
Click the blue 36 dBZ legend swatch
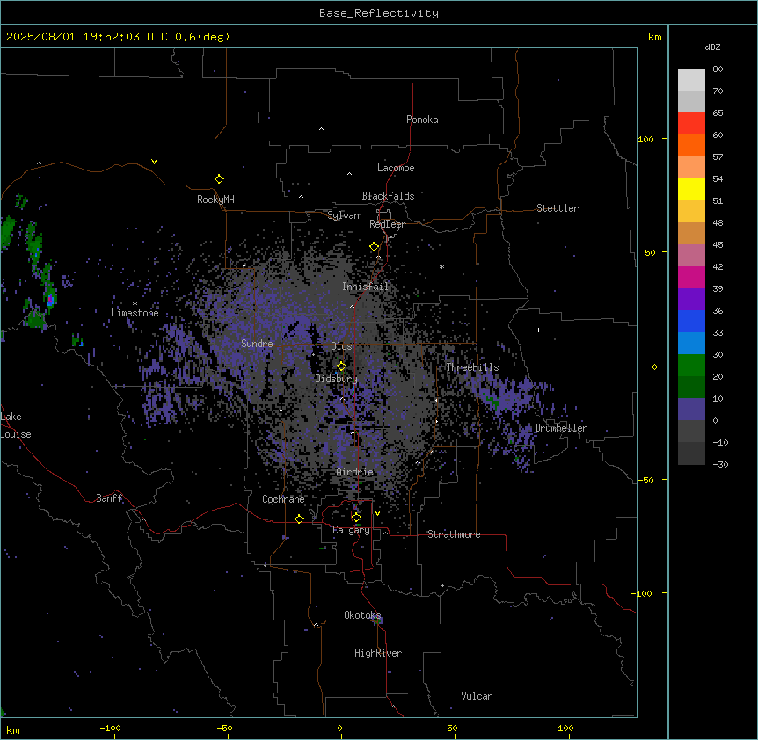pyautogui.click(x=691, y=321)
